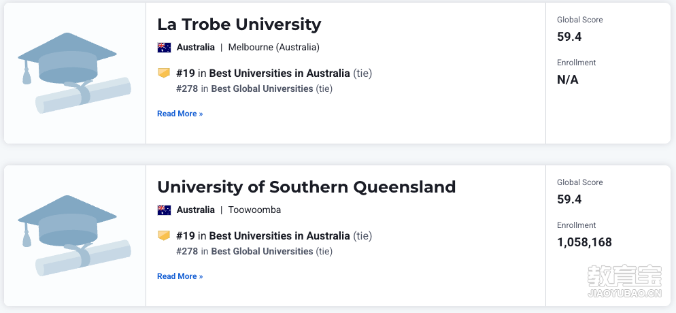This screenshot has width=676, height=313.
Task: Click University of Southern Queensland cap thumbnail
Action: [x=75, y=235]
